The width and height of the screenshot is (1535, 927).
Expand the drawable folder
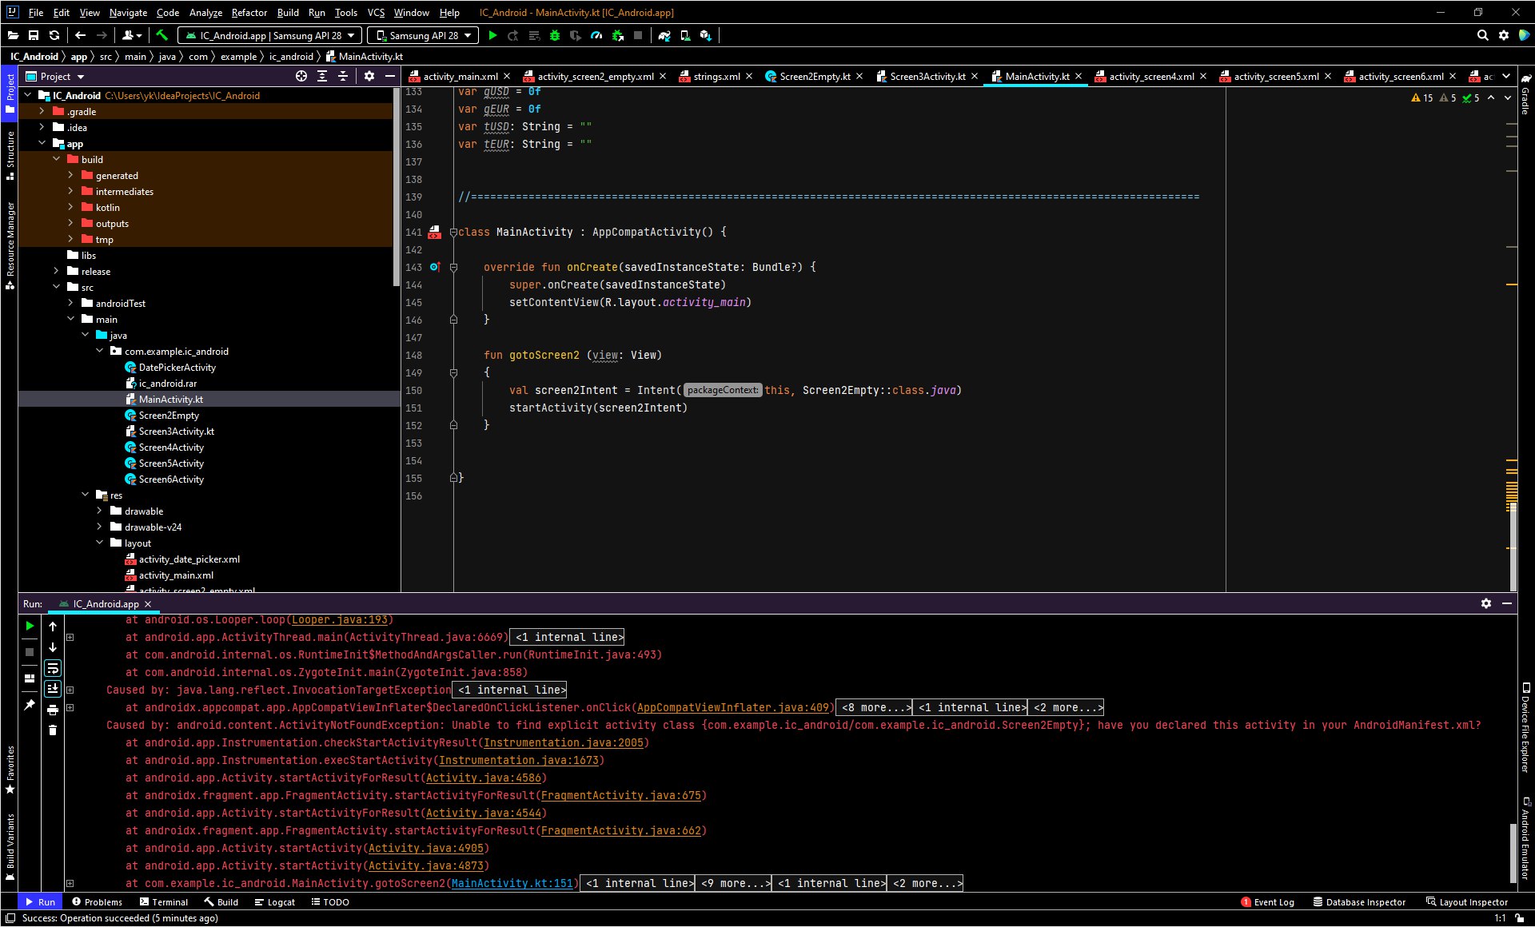pos(99,511)
